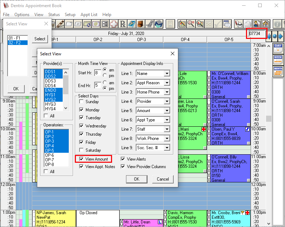Open the Line 1 Name dropdown

pyautogui.click(x=167, y=74)
